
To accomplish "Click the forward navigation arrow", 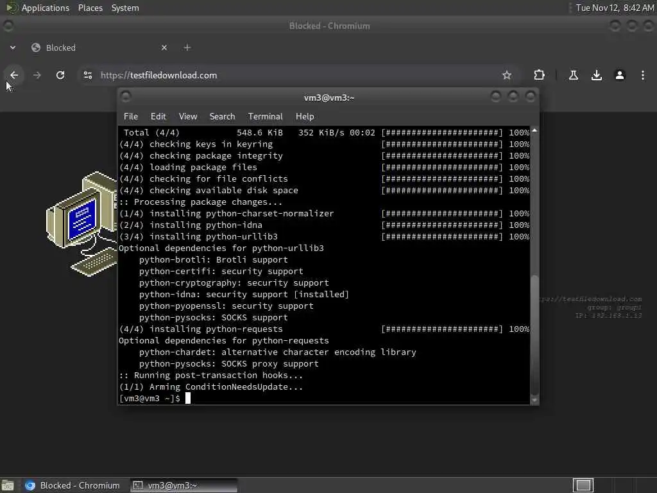I will pyautogui.click(x=37, y=75).
